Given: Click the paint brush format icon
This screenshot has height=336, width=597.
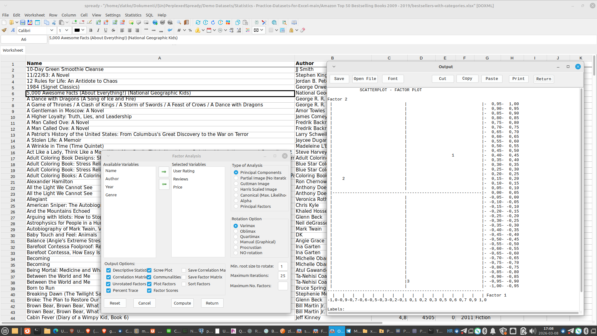Looking at the screenshot, I should click(x=4, y=30).
